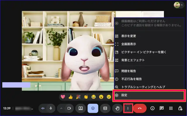Turn on closed captions
This screenshot has height=116, width=187.
105,108
